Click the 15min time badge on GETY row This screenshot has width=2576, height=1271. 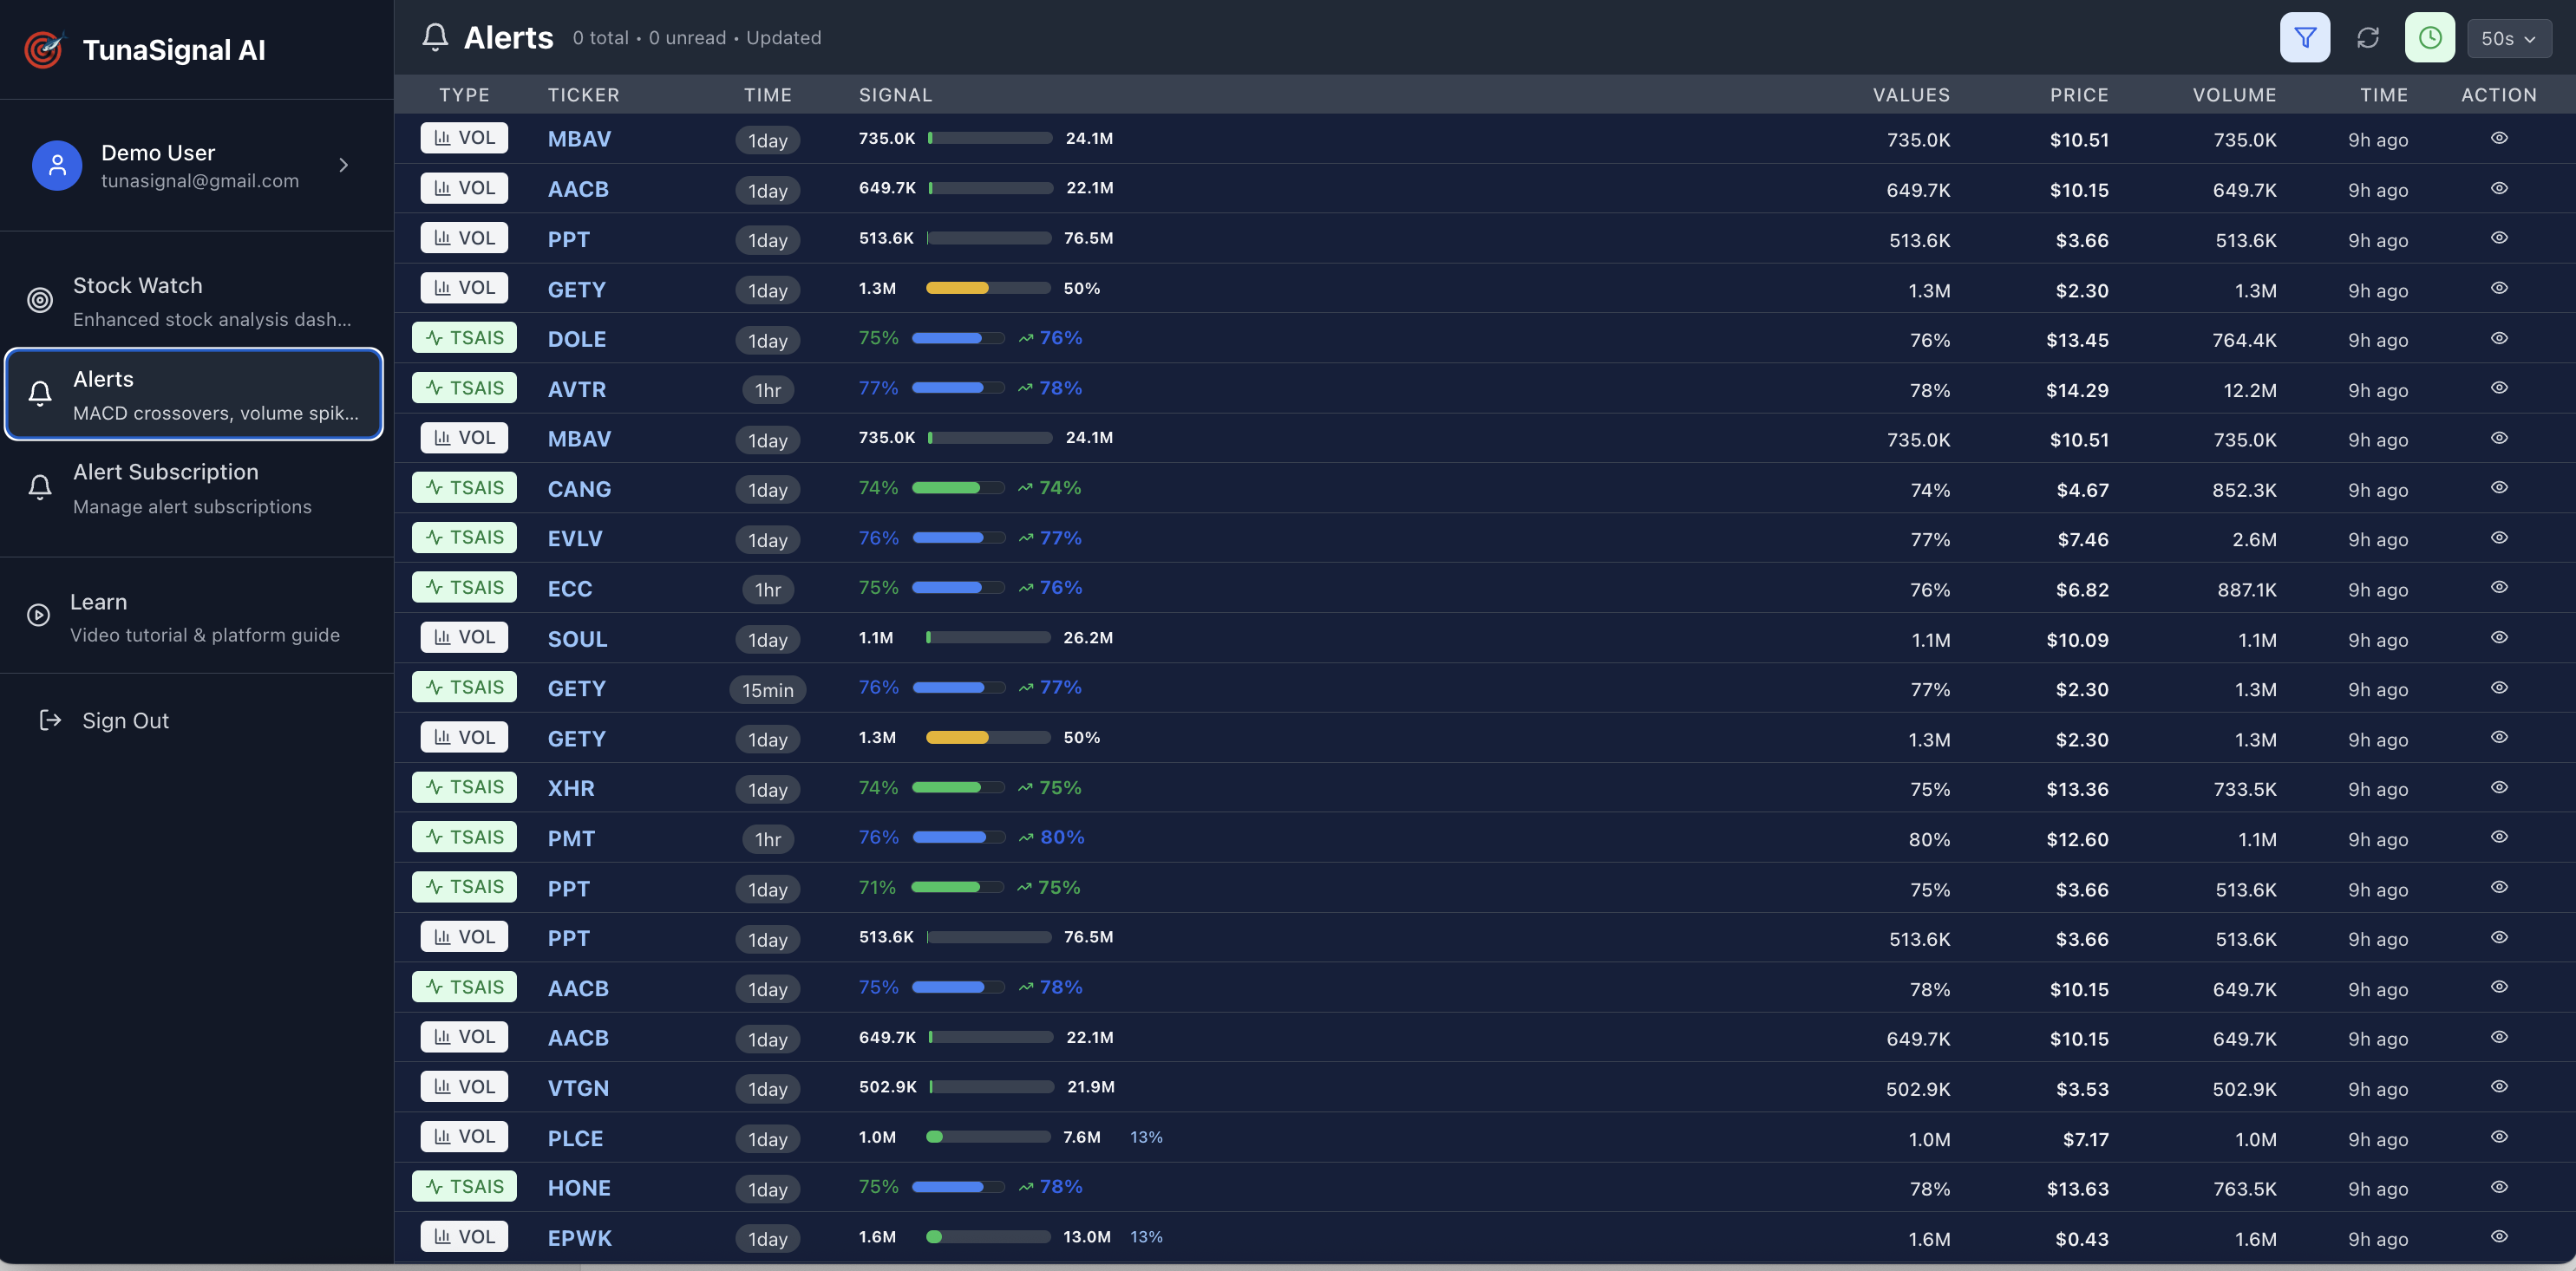click(767, 689)
